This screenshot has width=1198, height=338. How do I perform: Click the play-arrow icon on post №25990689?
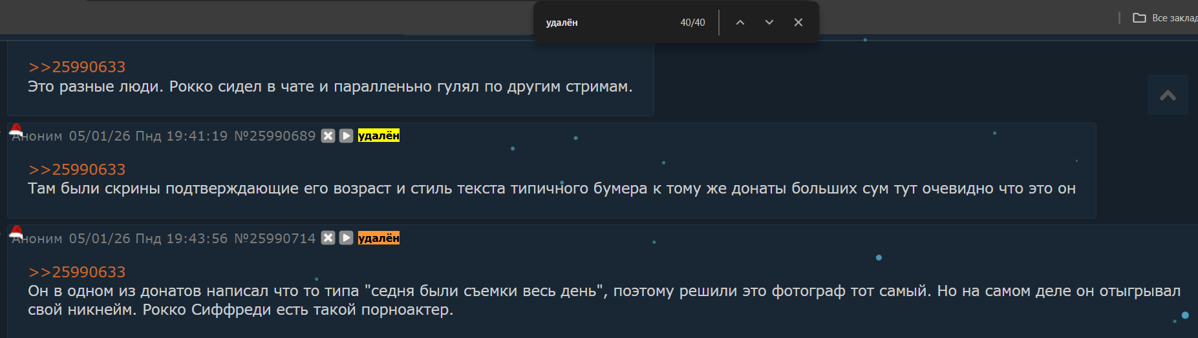coord(347,135)
